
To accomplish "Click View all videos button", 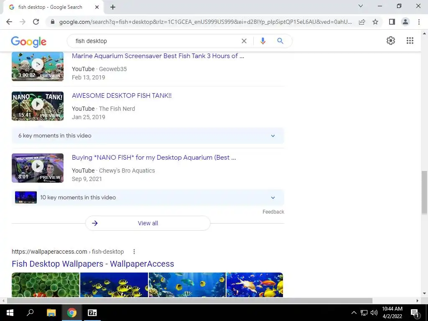I will 148,223.
